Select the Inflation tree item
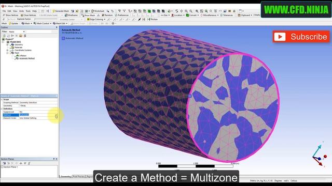Screen dimensions: 332x186 click(x=23, y=56)
